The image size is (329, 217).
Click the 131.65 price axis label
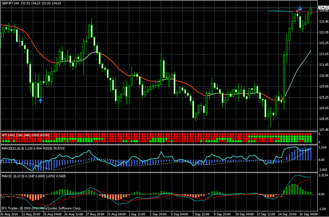[x=323, y=54]
